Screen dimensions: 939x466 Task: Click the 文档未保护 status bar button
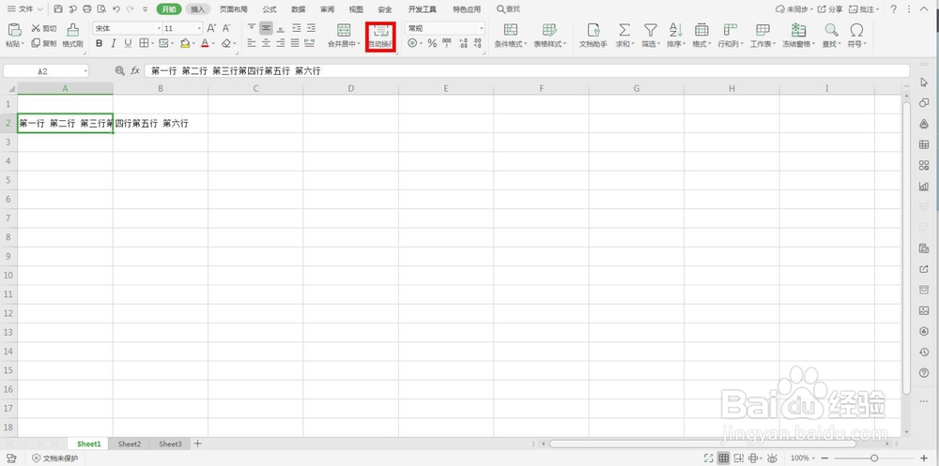(55, 458)
